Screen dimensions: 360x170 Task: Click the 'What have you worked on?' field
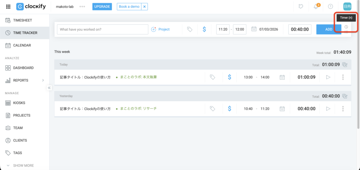102,30
